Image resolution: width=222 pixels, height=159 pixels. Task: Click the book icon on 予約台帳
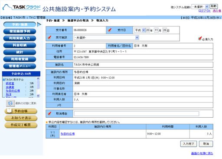[10, 111]
